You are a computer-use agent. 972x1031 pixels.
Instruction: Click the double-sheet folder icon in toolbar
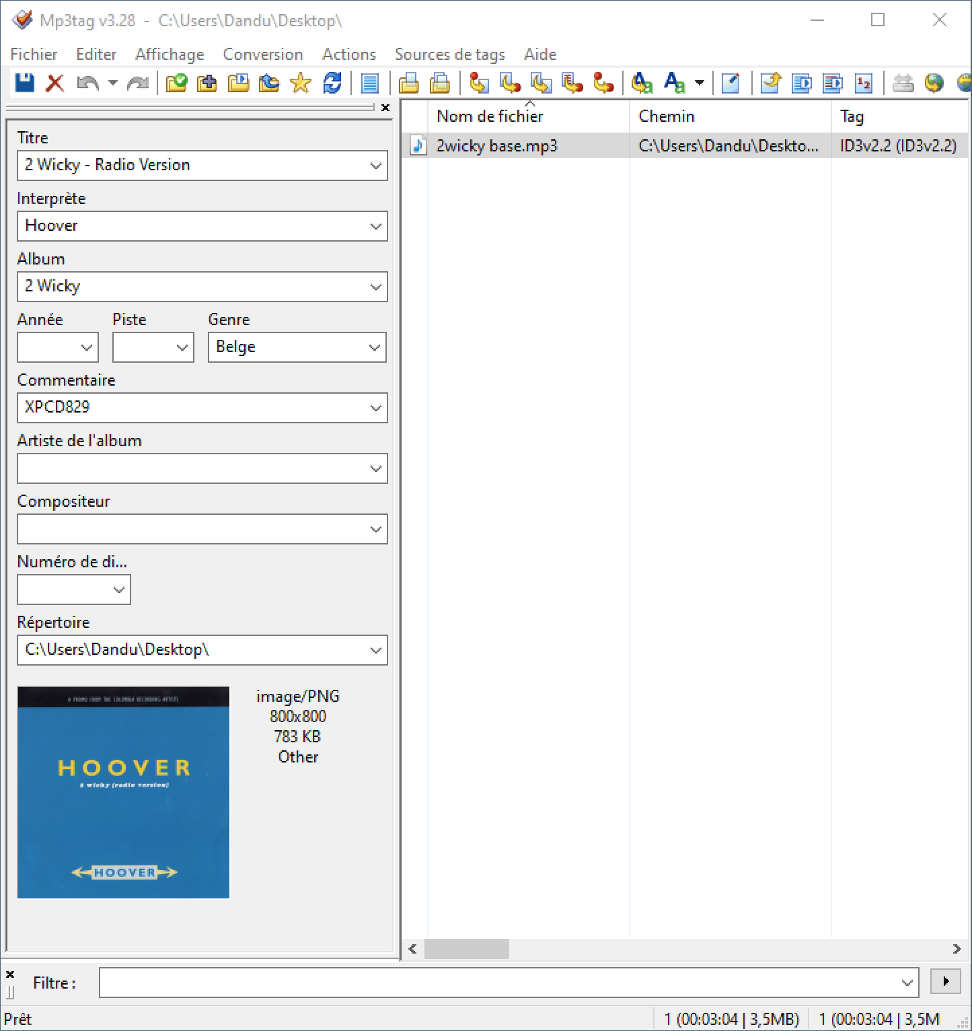(x=440, y=83)
